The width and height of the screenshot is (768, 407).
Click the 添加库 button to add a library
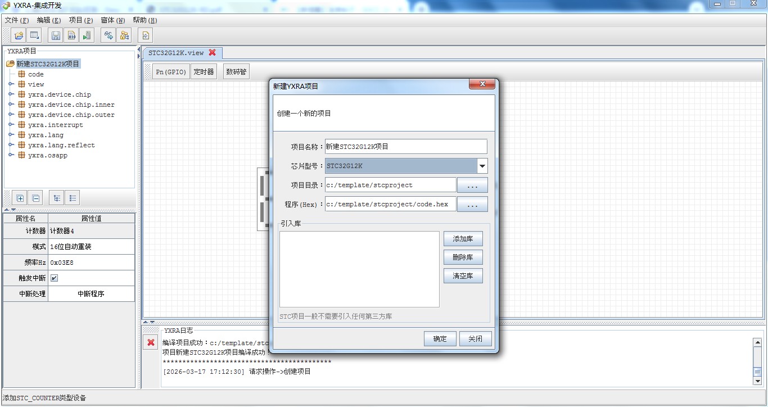coord(463,238)
